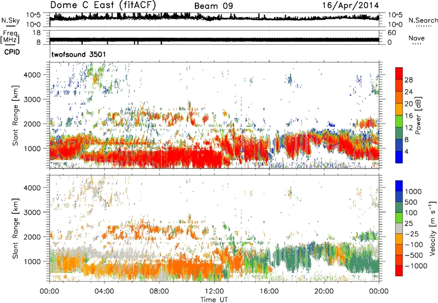Screen dimensions: 438x303
Task: Click the "Power [dB]" color bar title
Action: point(418,115)
